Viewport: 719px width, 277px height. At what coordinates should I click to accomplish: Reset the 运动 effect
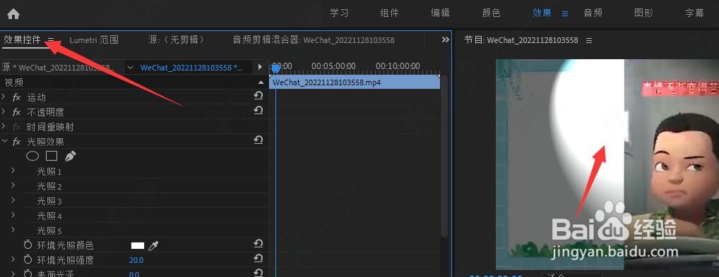[x=259, y=96]
